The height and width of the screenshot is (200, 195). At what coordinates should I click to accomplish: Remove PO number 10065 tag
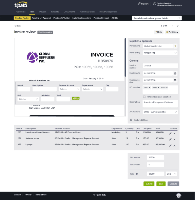coord(158,88)
